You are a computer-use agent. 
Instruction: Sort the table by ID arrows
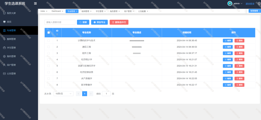pyautogui.click(x=57, y=34)
